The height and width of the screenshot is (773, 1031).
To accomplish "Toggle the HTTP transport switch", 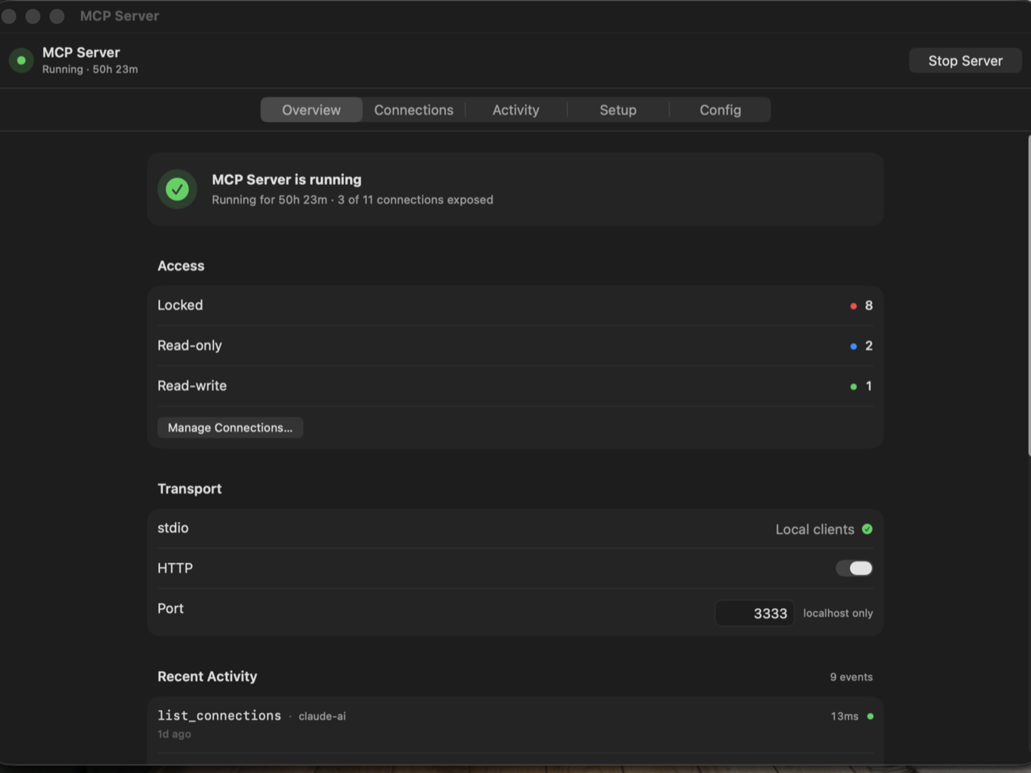I will (x=854, y=568).
